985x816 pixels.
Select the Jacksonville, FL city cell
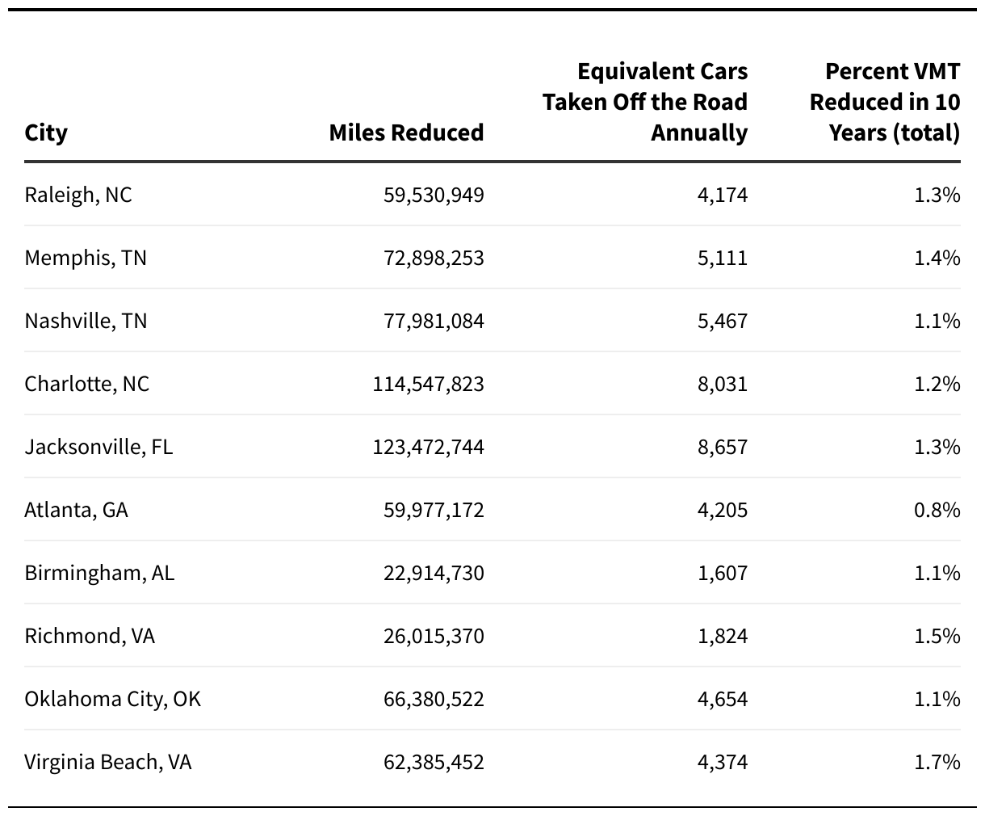pos(98,447)
